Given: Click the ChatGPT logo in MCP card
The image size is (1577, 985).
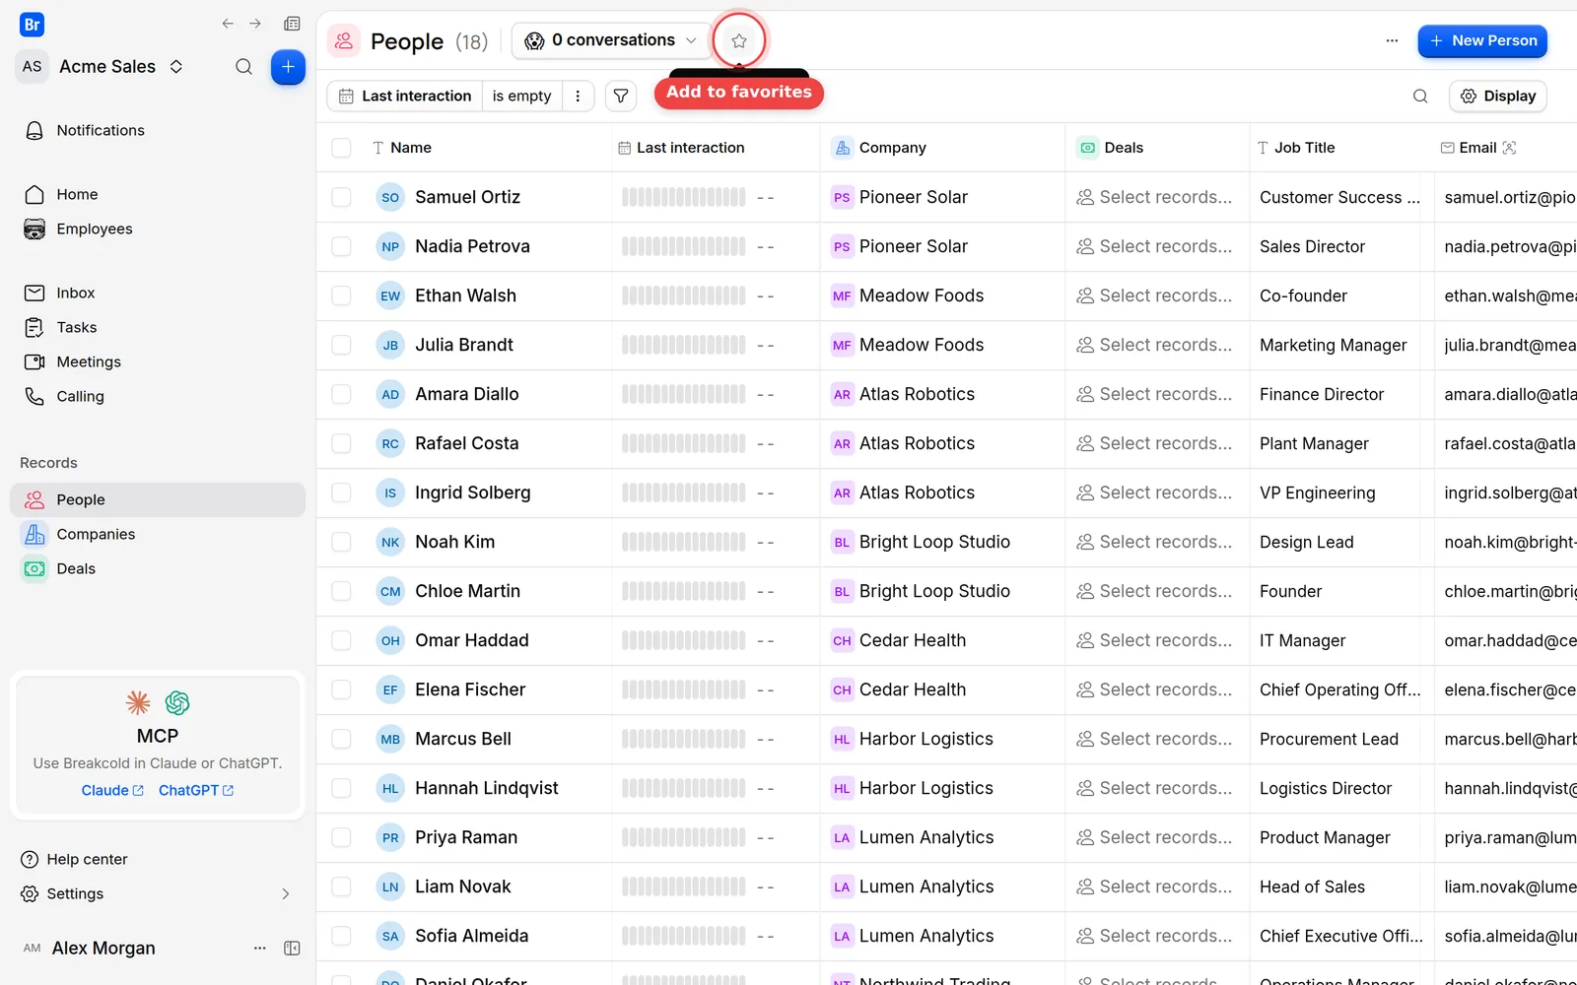Looking at the screenshot, I should (177, 702).
